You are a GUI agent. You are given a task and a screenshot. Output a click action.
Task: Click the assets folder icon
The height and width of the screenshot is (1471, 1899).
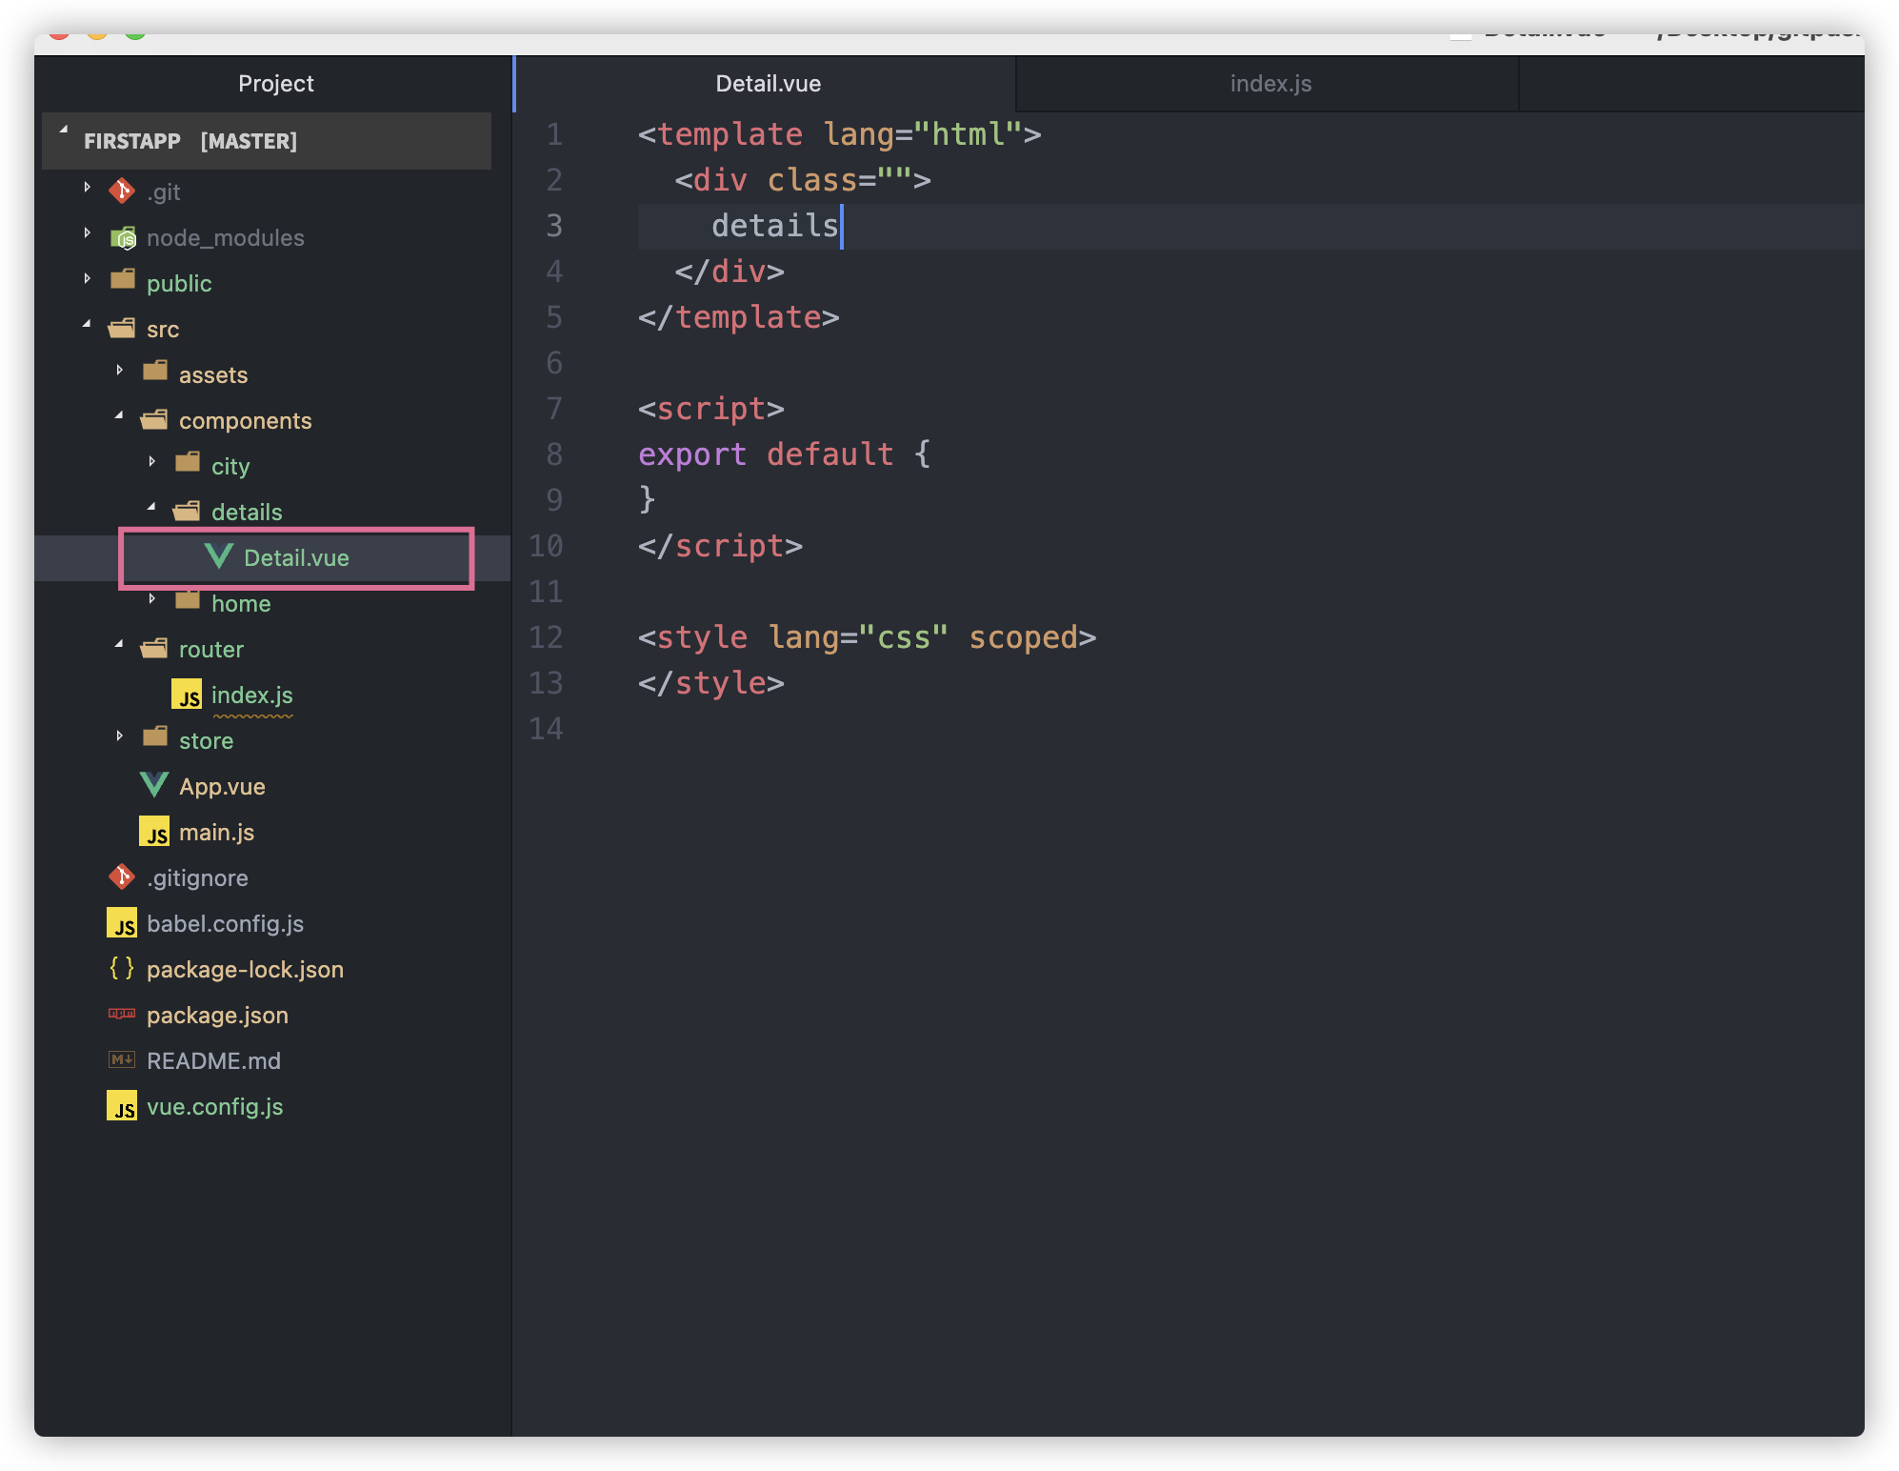[155, 371]
